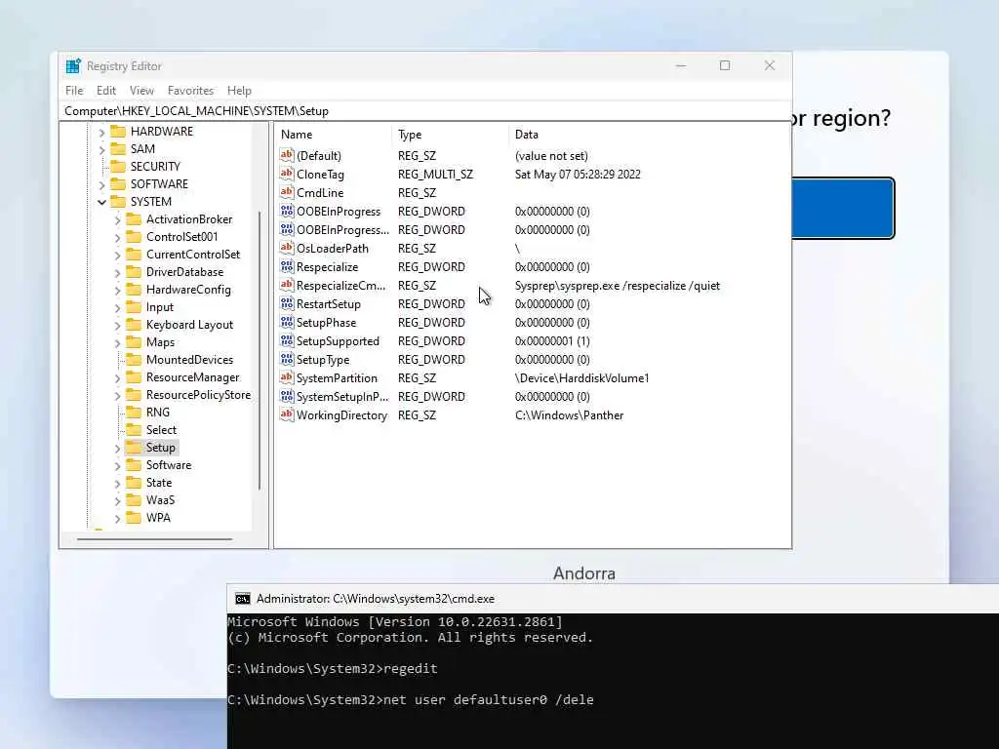999x749 pixels.
Task: Click the Select key folder icon
Action: (134, 430)
